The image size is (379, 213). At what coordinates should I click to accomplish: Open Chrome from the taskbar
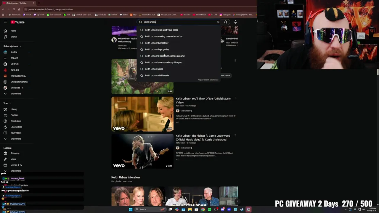[x=203, y=209]
